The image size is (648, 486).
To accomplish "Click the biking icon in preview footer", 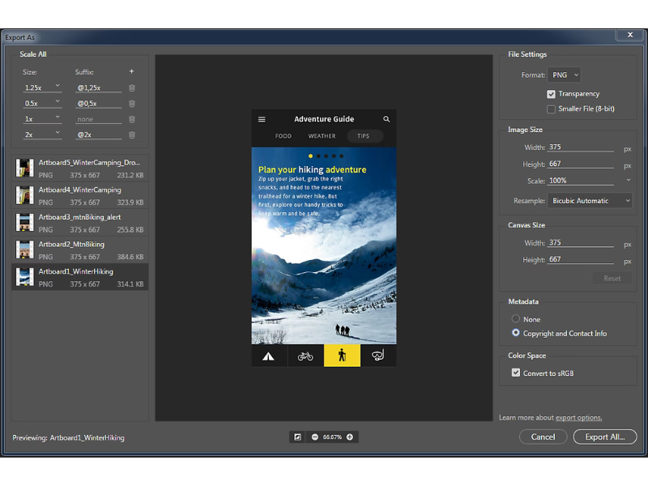I will point(305,356).
